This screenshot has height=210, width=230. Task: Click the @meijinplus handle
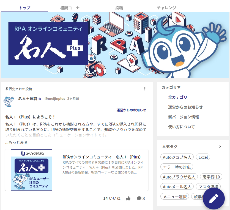(x=55, y=99)
